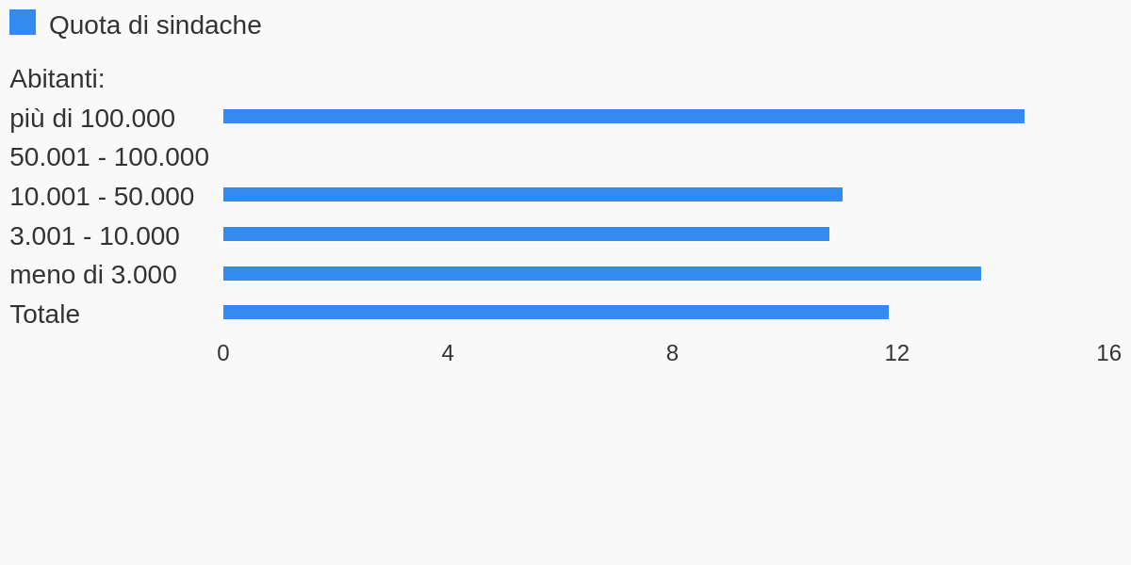Screen dimensions: 1131x565
Task: Select the 'Quota di sindache' legend label
Action: pyautogui.click(x=156, y=25)
